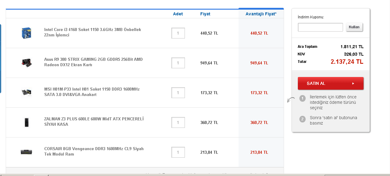Image resolution: width=390 pixels, height=176 pixels.
Task: Click the Intel Core i3 processor thumbnail
Action: pyautogui.click(x=27, y=33)
